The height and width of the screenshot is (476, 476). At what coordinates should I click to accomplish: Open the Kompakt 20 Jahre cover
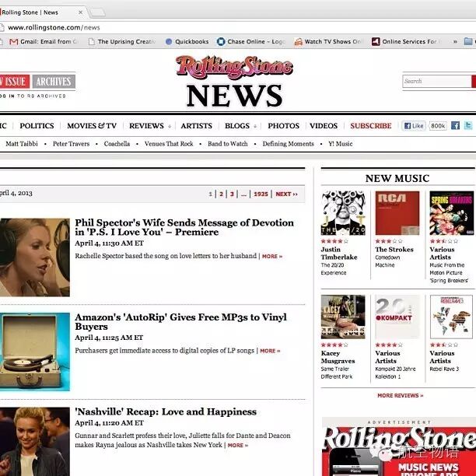coord(397,317)
